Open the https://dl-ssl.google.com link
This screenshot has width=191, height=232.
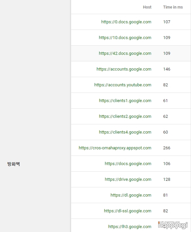click(x=127, y=211)
